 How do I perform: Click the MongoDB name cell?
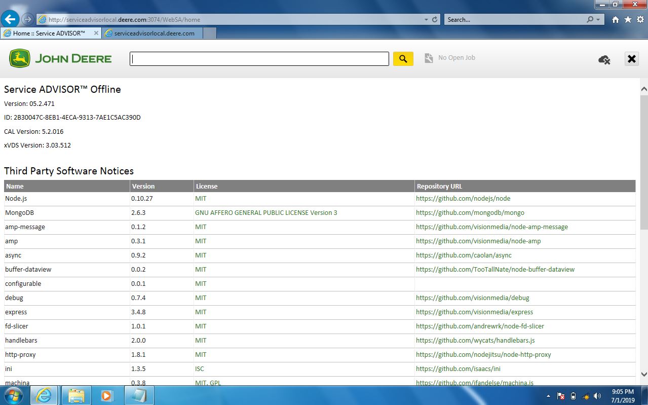click(x=67, y=213)
